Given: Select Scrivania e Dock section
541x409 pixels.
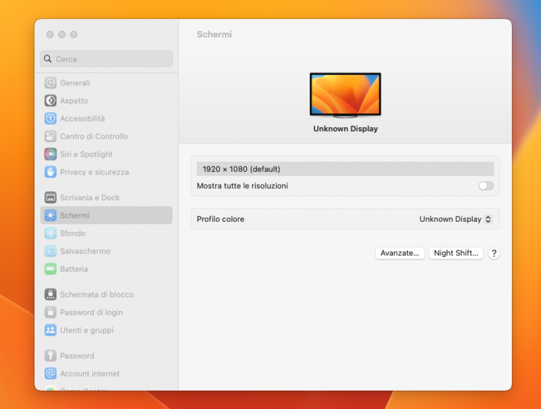Looking at the screenshot, I should (106, 197).
